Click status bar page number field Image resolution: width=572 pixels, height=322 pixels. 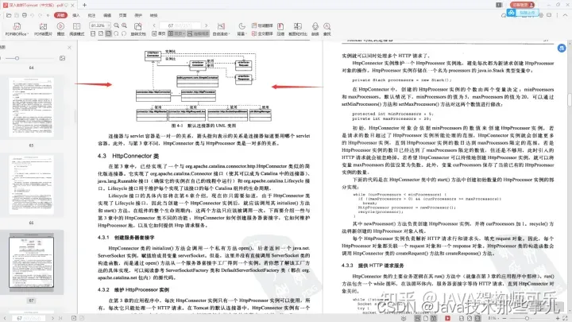tap(29, 318)
